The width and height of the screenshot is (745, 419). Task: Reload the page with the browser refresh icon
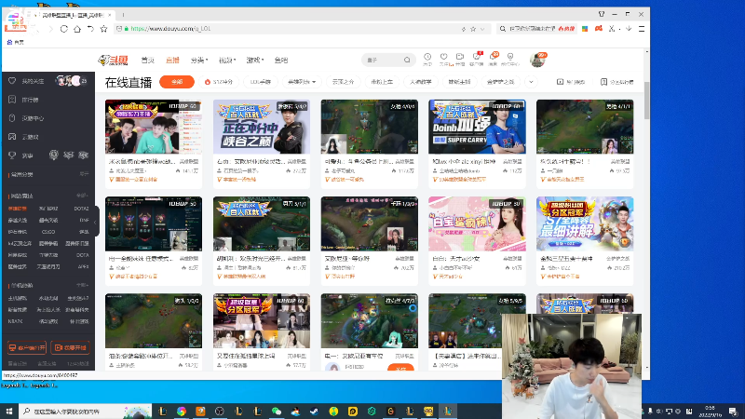63,29
